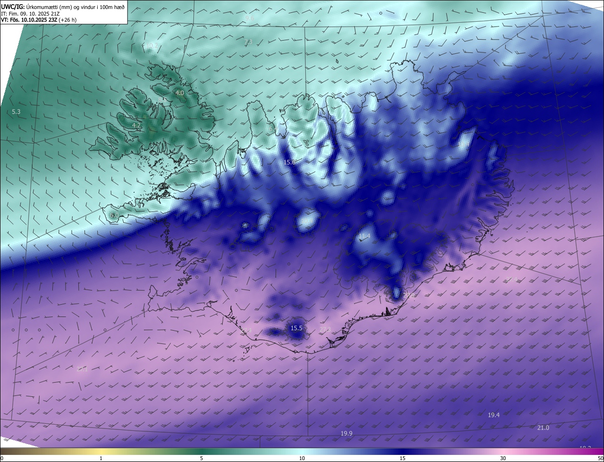Click the 7.3 value label
The height and width of the screenshot is (462, 604).
click(x=248, y=42)
